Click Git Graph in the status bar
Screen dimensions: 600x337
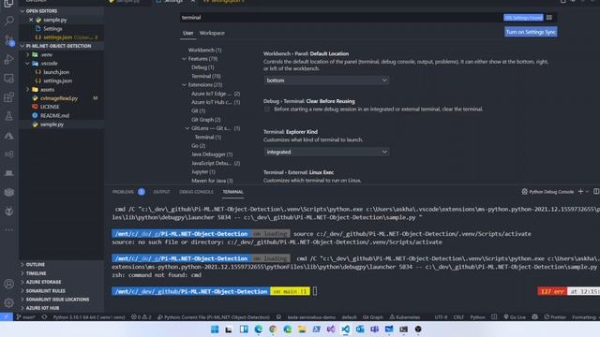click(x=373, y=317)
